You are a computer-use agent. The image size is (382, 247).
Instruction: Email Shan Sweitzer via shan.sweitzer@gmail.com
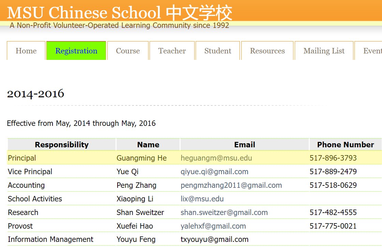point(224,213)
